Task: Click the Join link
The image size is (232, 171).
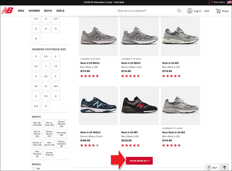Action: [207, 11]
